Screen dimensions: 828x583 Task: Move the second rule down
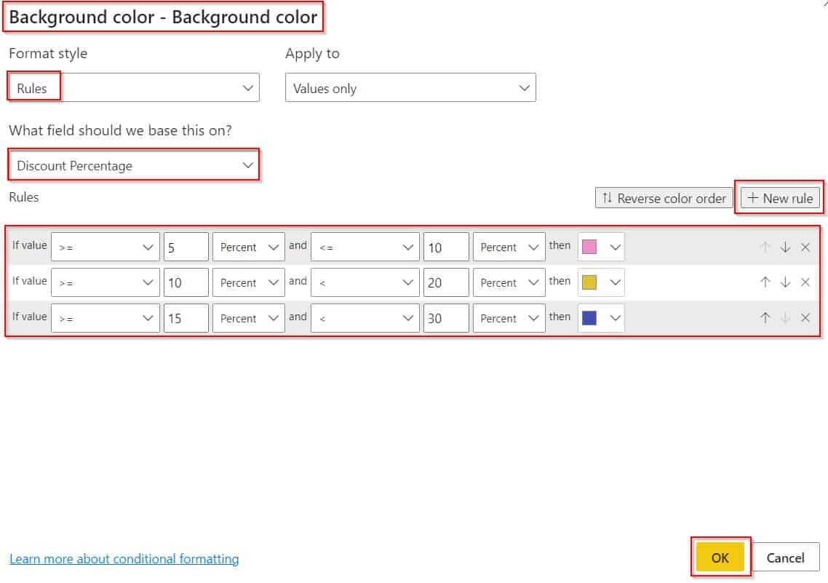point(785,282)
